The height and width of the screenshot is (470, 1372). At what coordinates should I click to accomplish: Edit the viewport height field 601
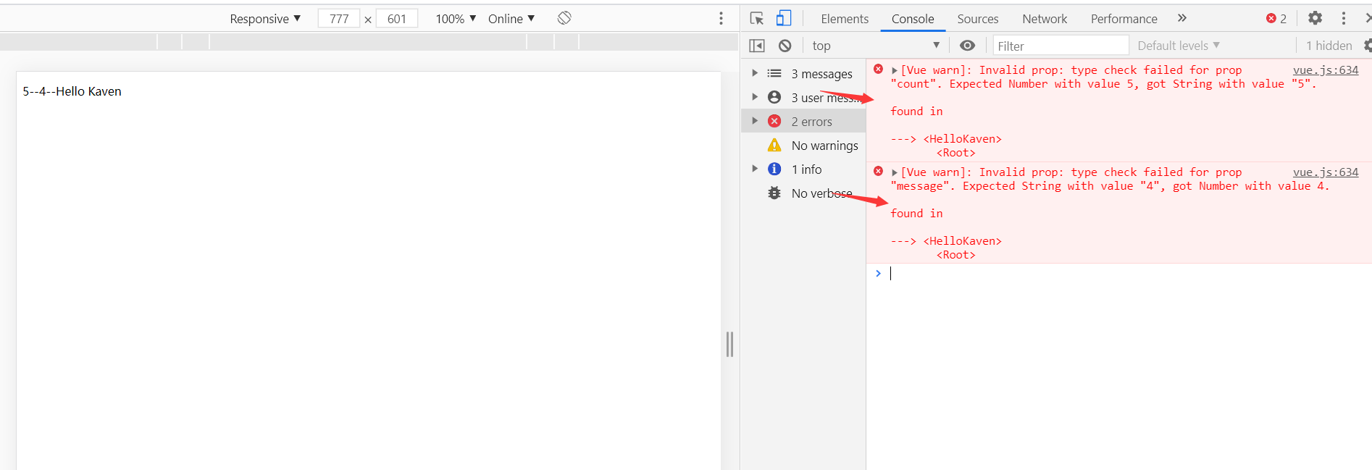tap(397, 19)
